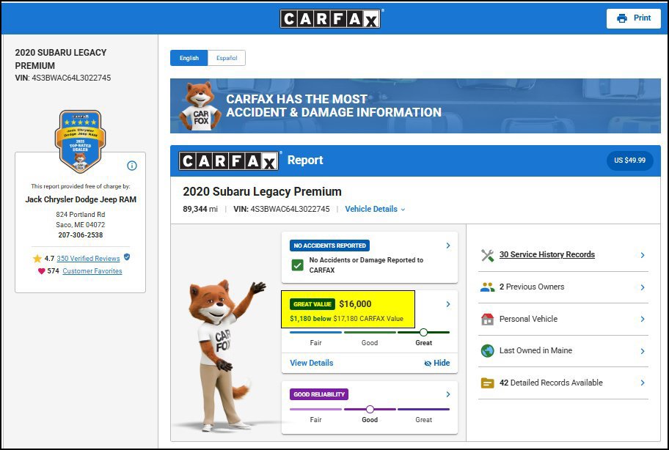669x450 pixels.
Task: Click the CARFAX logo in header
Action: coord(331,19)
